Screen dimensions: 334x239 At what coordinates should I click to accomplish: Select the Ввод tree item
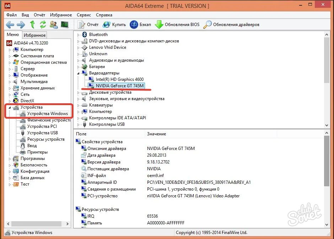32,146
